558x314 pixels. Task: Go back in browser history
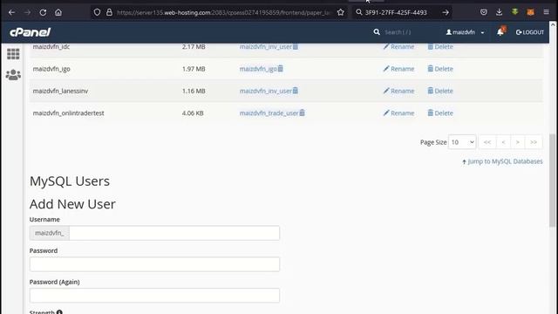[11, 12]
